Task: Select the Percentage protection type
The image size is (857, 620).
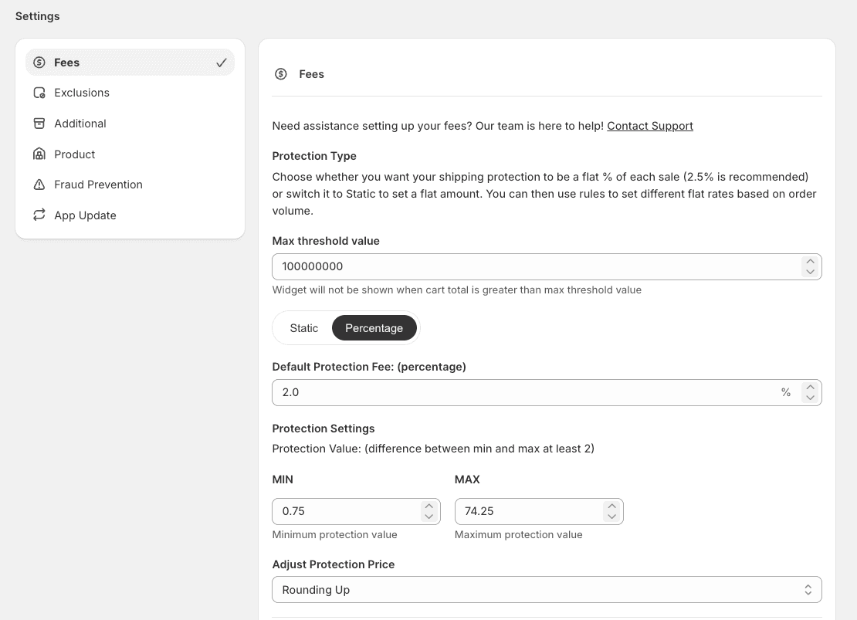Action: 374,328
